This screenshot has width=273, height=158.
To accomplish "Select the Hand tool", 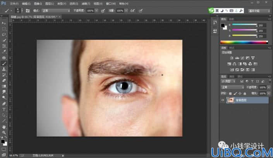I will point(4,127).
